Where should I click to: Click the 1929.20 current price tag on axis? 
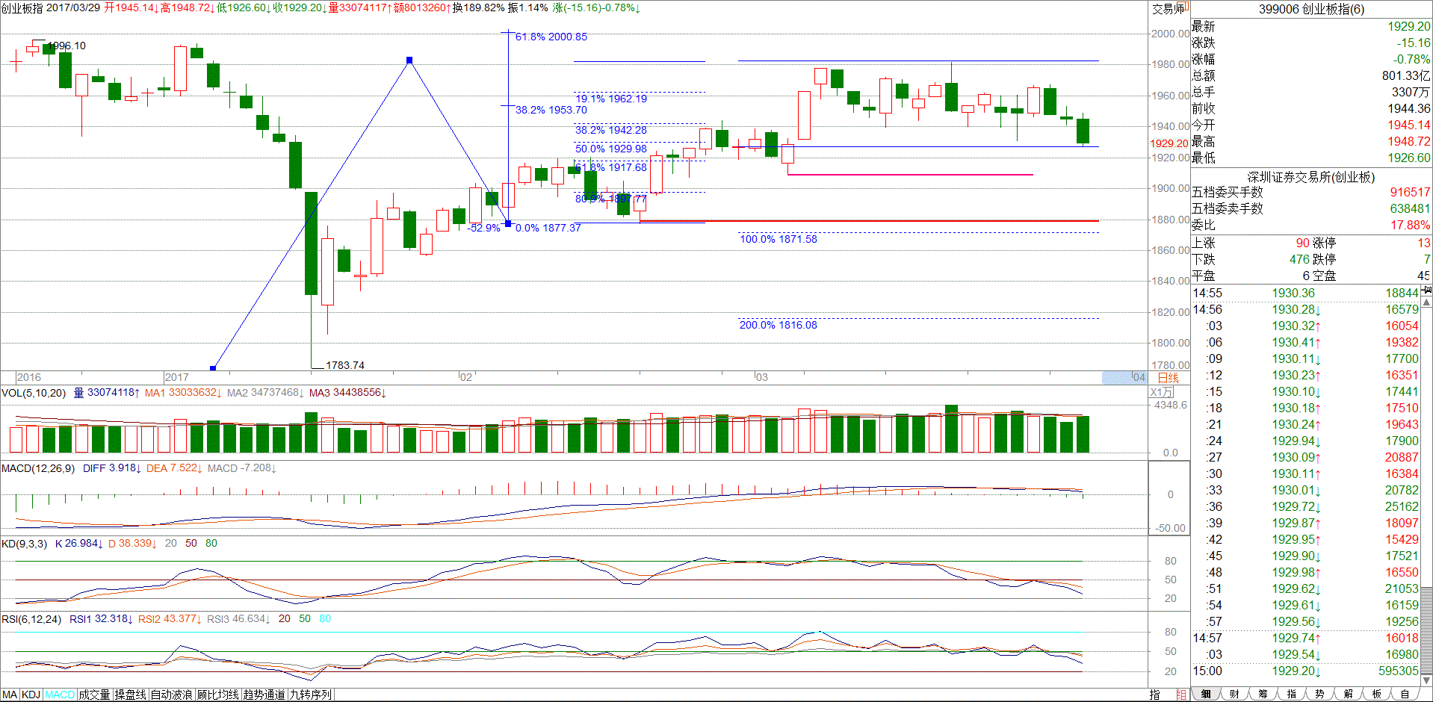(1169, 143)
